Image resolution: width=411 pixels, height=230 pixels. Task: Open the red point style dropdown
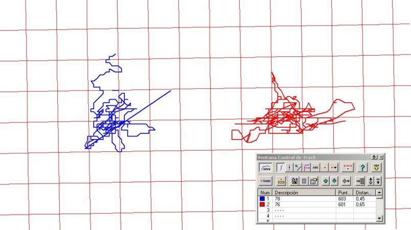[x=334, y=168]
